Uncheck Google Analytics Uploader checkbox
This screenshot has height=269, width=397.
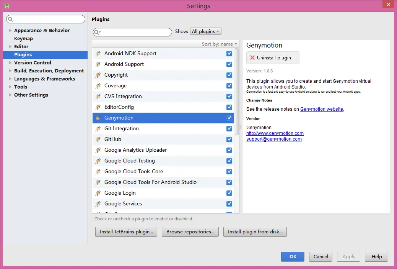(229, 150)
